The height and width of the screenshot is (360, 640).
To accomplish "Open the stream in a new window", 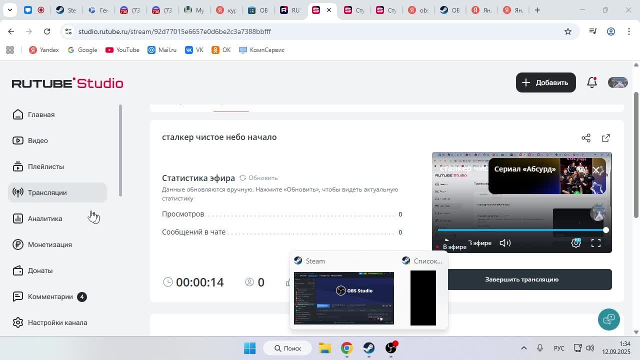I will [606, 138].
